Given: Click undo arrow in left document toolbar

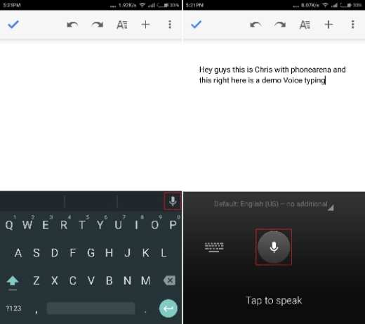Looking at the screenshot, I should (x=72, y=25).
